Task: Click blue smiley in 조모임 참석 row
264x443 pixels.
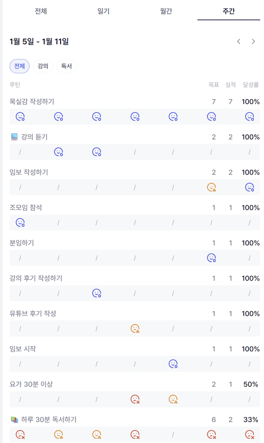Action: [20, 223]
